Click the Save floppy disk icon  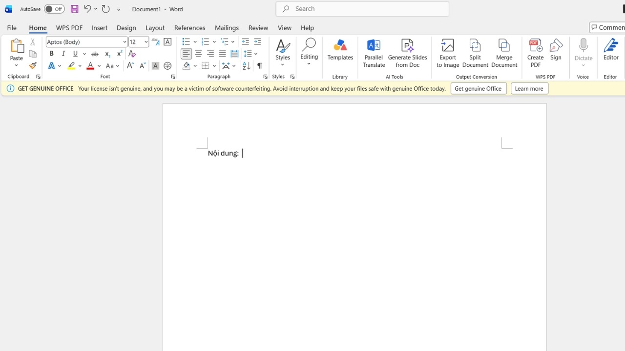pyautogui.click(x=74, y=9)
